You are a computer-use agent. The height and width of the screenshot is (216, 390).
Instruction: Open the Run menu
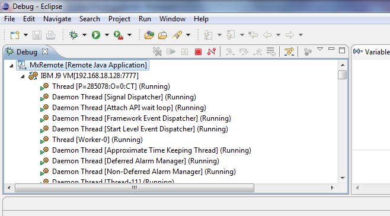145,19
